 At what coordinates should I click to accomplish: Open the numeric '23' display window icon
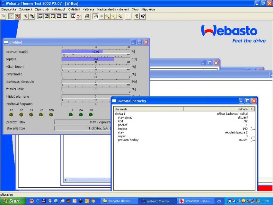[x=47, y=16]
